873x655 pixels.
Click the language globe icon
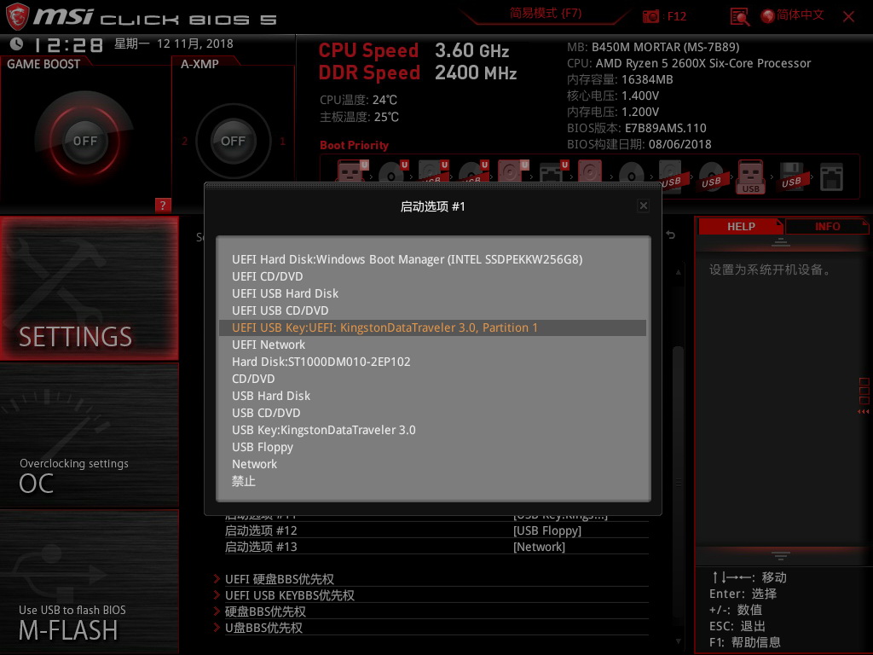(768, 16)
